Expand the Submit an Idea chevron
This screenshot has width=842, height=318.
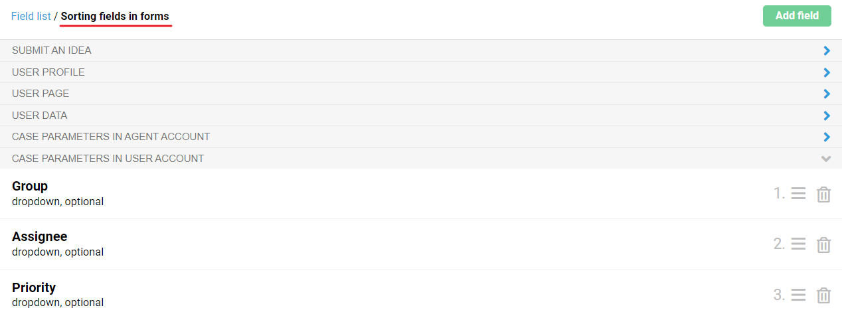[x=827, y=50]
